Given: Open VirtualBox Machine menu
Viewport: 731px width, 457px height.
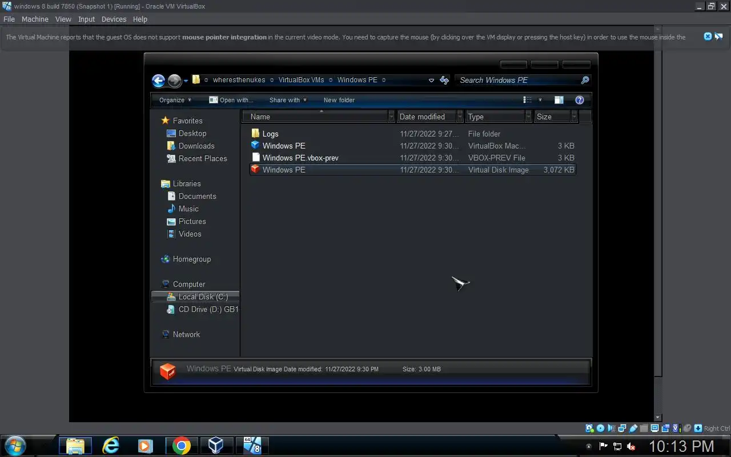Looking at the screenshot, I should (35, 19).
